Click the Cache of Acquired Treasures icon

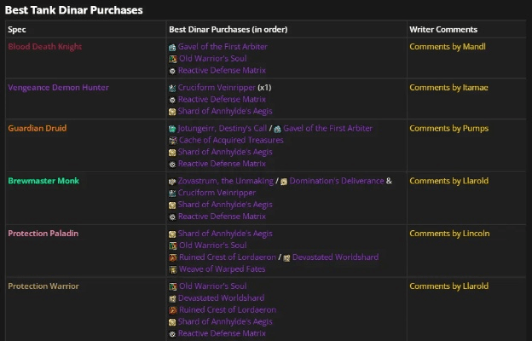point(172,141)
